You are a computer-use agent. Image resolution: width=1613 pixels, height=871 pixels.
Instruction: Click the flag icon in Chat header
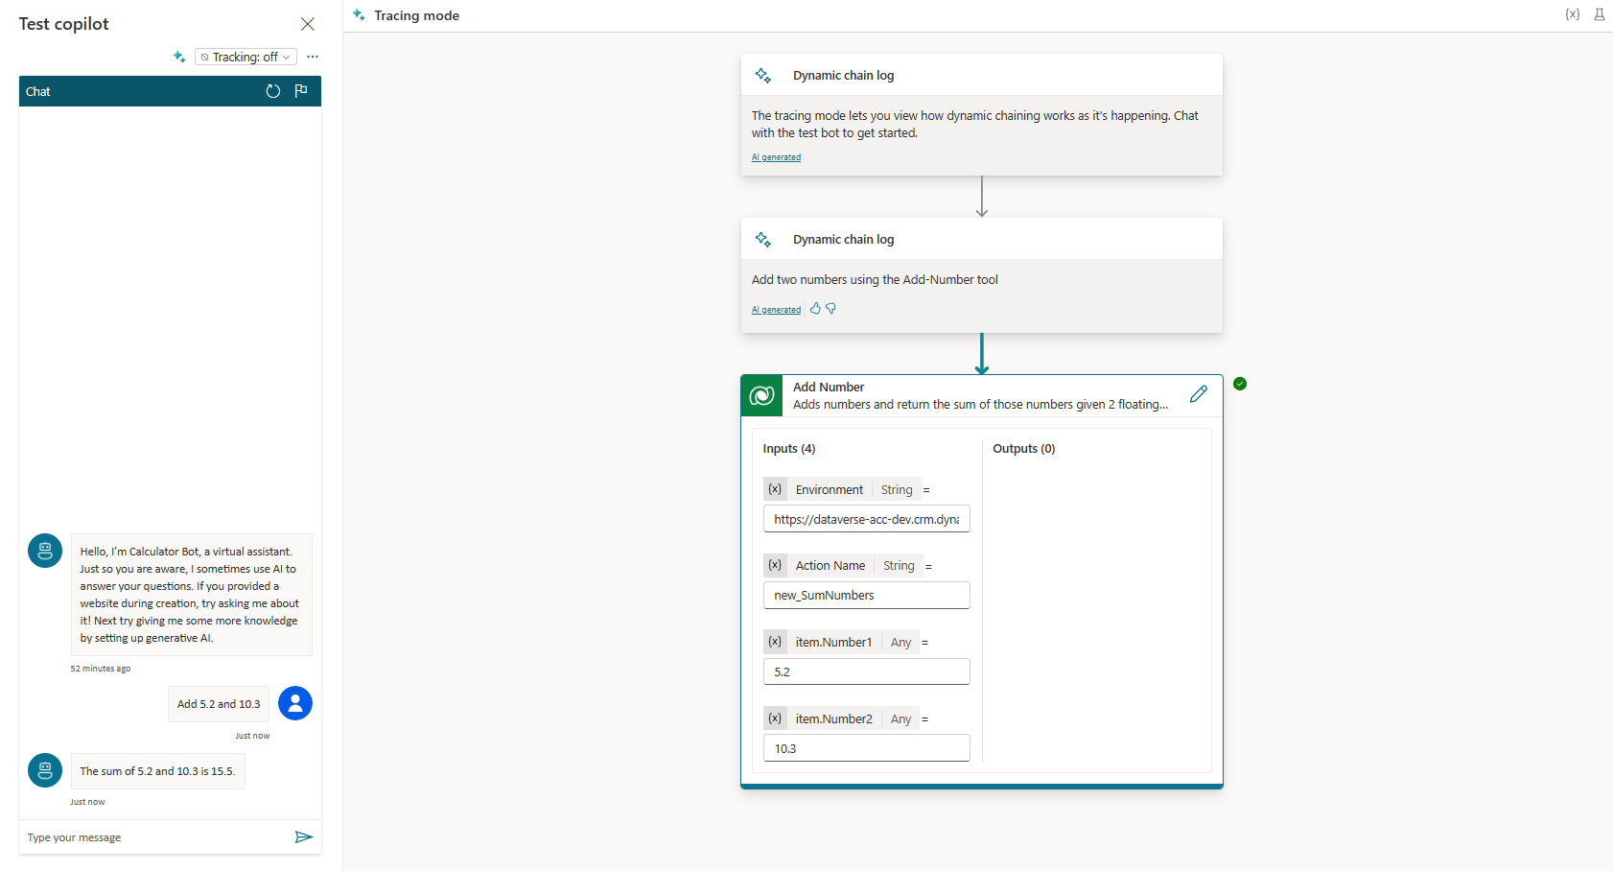pos(301,91)
